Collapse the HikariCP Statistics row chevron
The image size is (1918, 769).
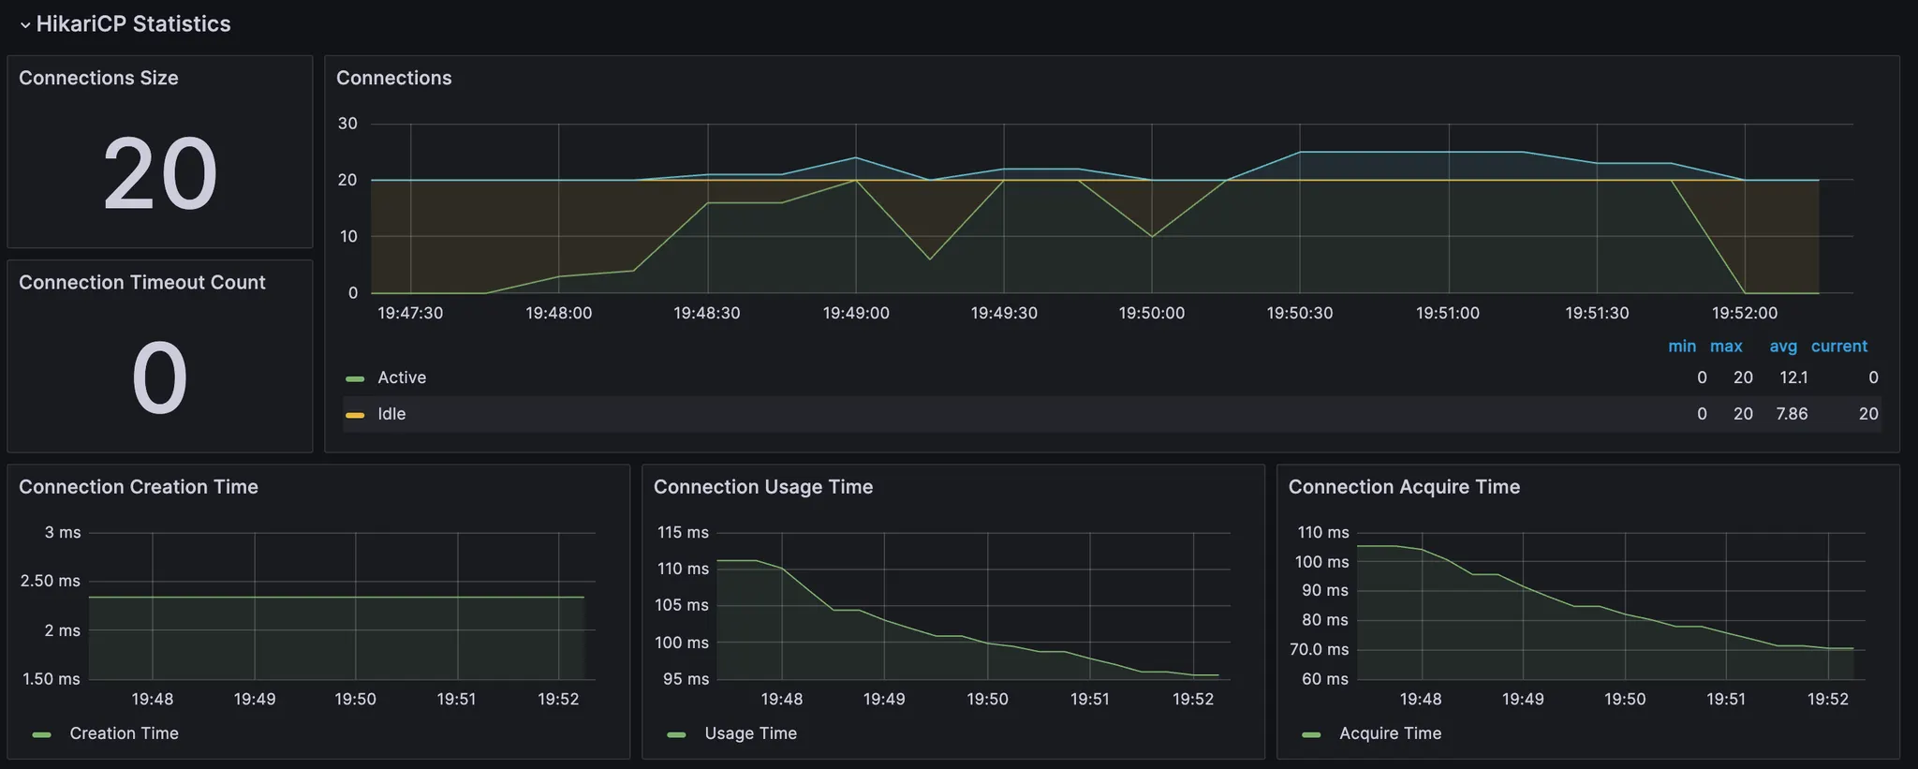pyautogui.click(x=24, y=25)
